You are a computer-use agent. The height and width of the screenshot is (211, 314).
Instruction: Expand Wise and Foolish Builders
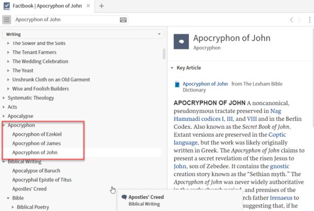coord(8,88)
